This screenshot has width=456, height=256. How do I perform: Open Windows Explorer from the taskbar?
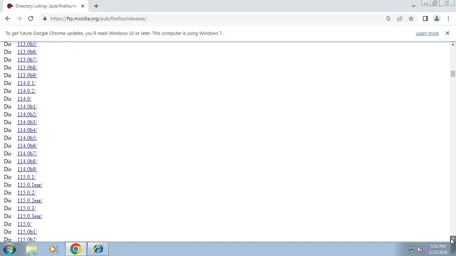[32, 249]
